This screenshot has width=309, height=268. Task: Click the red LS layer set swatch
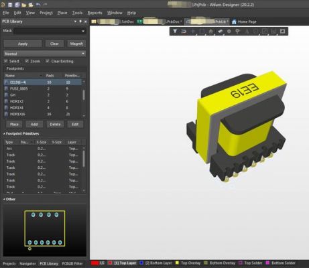coord(95,263)
